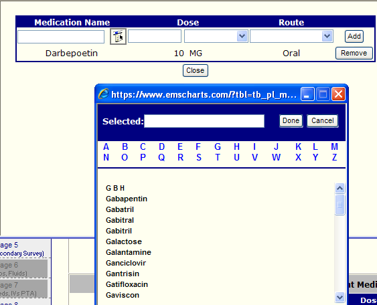The width and height of the screenshot is (377, 305).
Task: Jump to letter Z medications
Action: tap(334, 158)
